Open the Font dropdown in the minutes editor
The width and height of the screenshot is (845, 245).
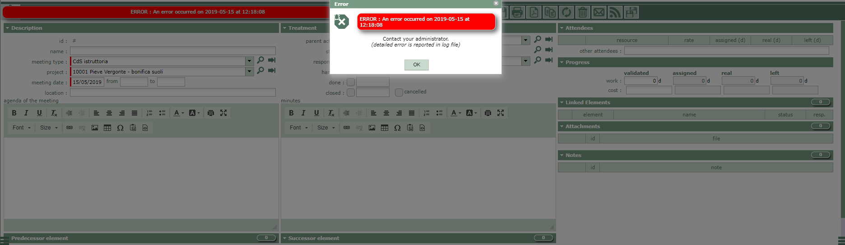[299, 128]
